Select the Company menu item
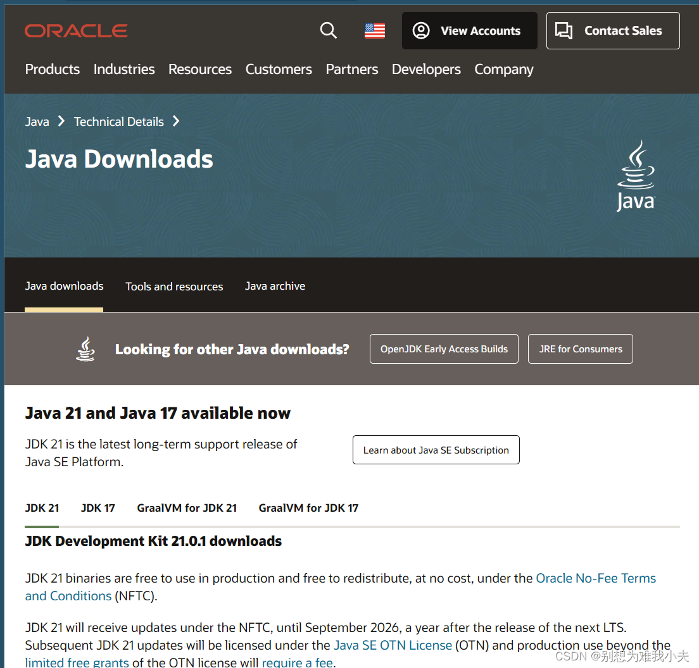The width and height of the screenshot is (699, 668). [x=503, y=70]
